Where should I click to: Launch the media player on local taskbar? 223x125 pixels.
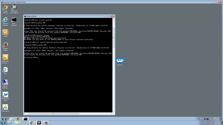[x=24, y=123]
